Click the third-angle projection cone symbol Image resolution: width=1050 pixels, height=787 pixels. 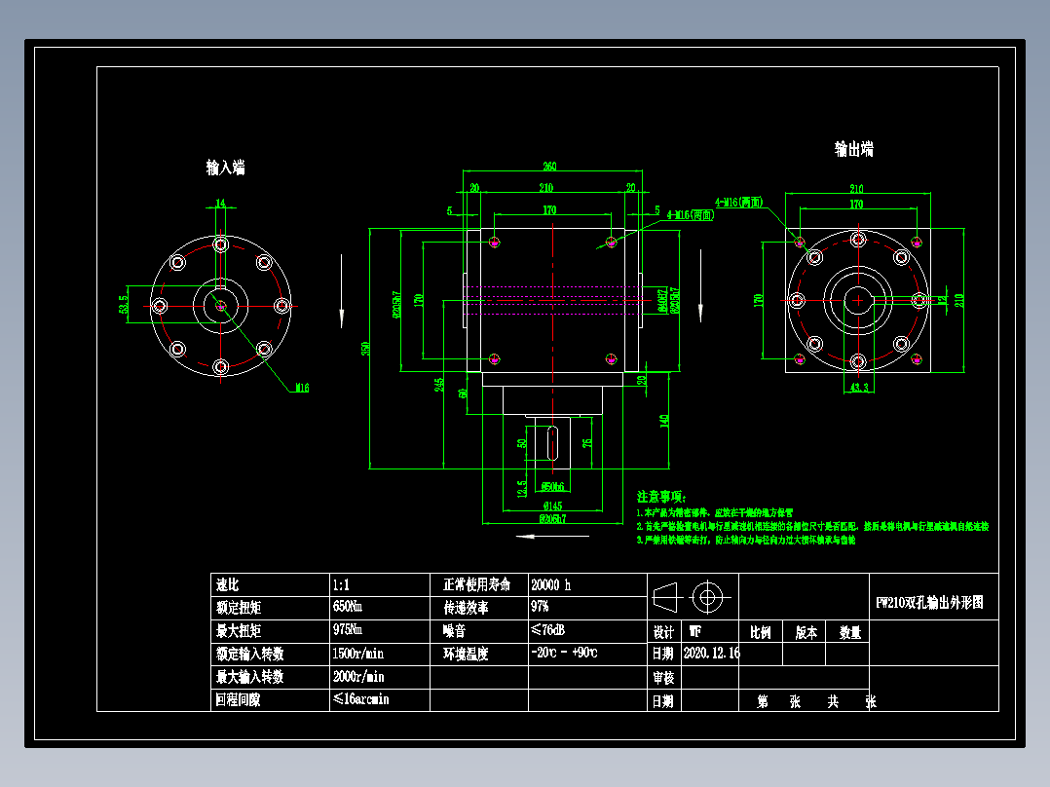click(x=664, y=597)
